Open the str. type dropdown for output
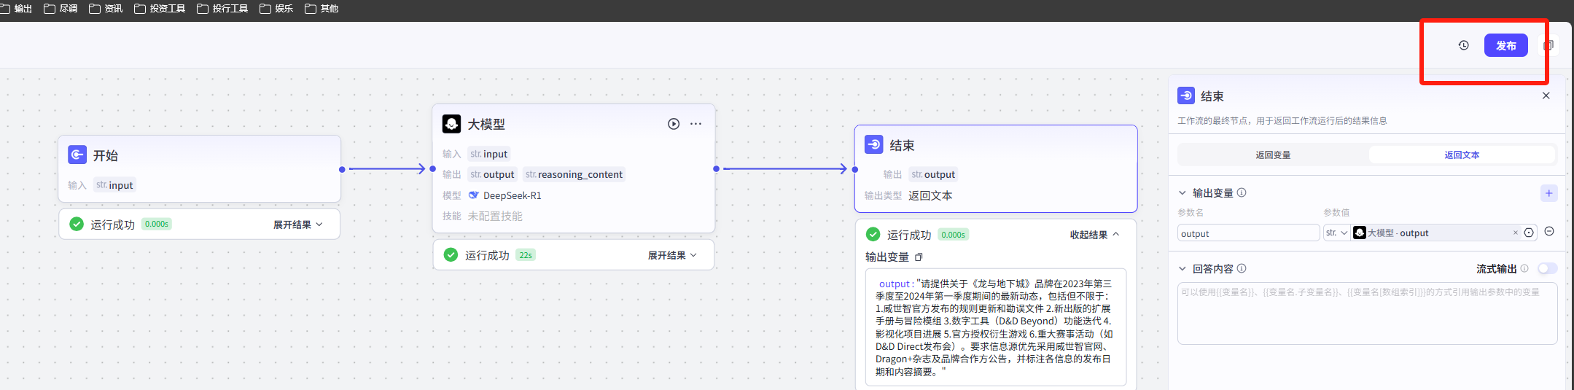1574x390 pixels. click(1336, 233)
